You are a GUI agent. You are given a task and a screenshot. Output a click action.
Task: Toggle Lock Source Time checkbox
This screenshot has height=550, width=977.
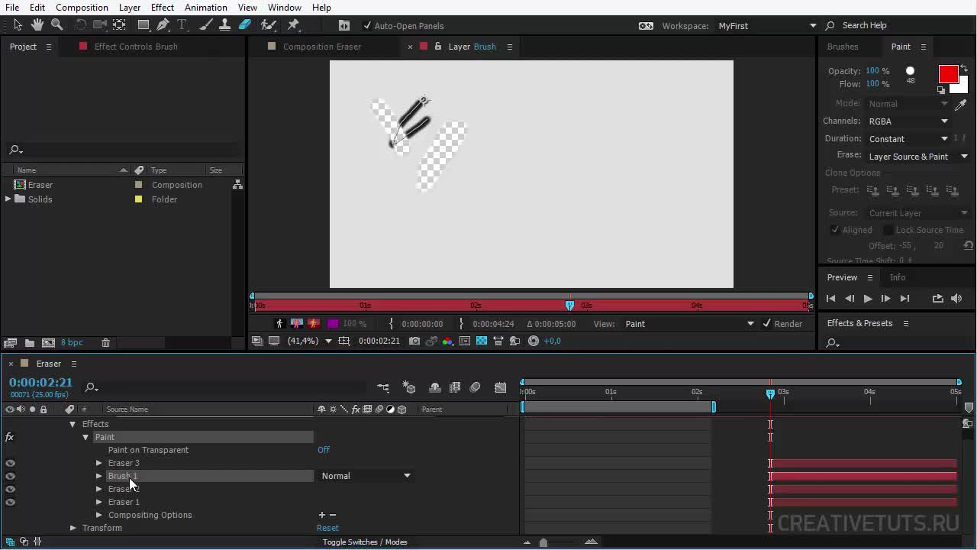(888, 229)
